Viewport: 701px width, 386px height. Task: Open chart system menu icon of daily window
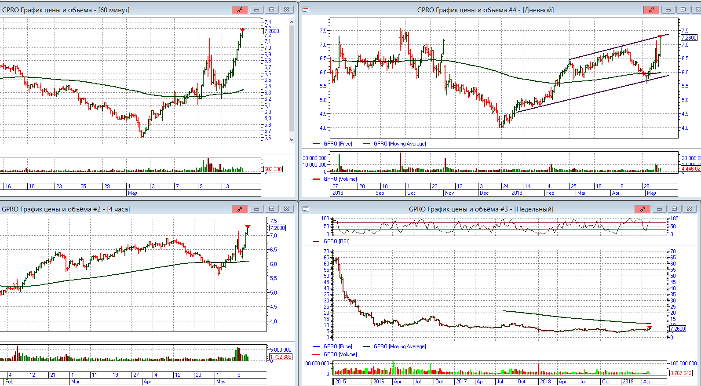click(306, 10)
